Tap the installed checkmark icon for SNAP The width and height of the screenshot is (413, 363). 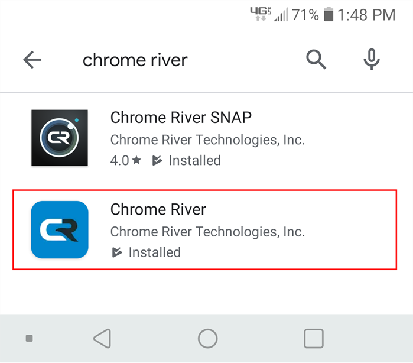pos(157,160)
